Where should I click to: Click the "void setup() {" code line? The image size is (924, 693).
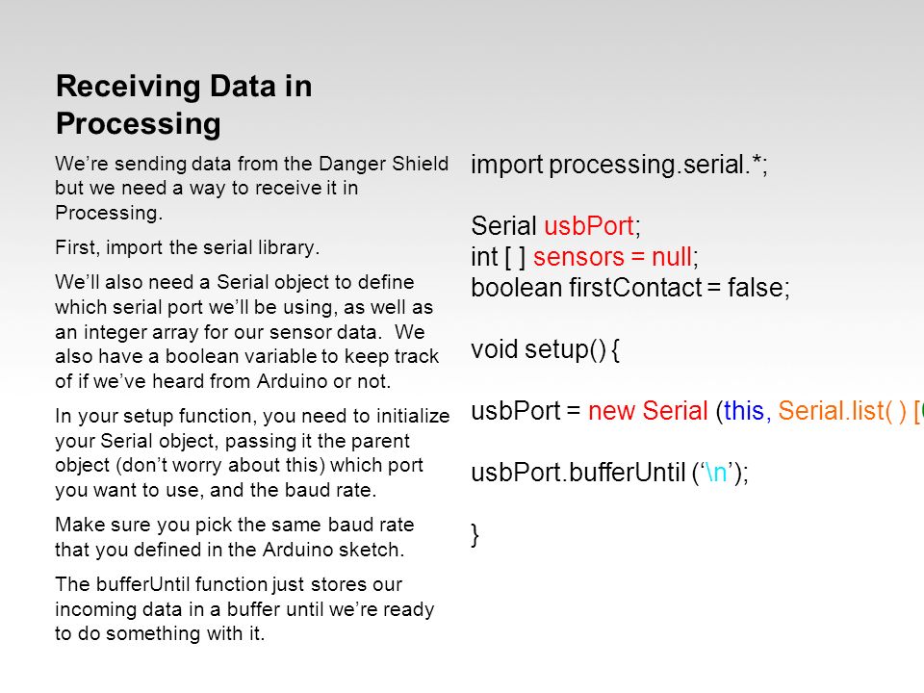[545, 349]
